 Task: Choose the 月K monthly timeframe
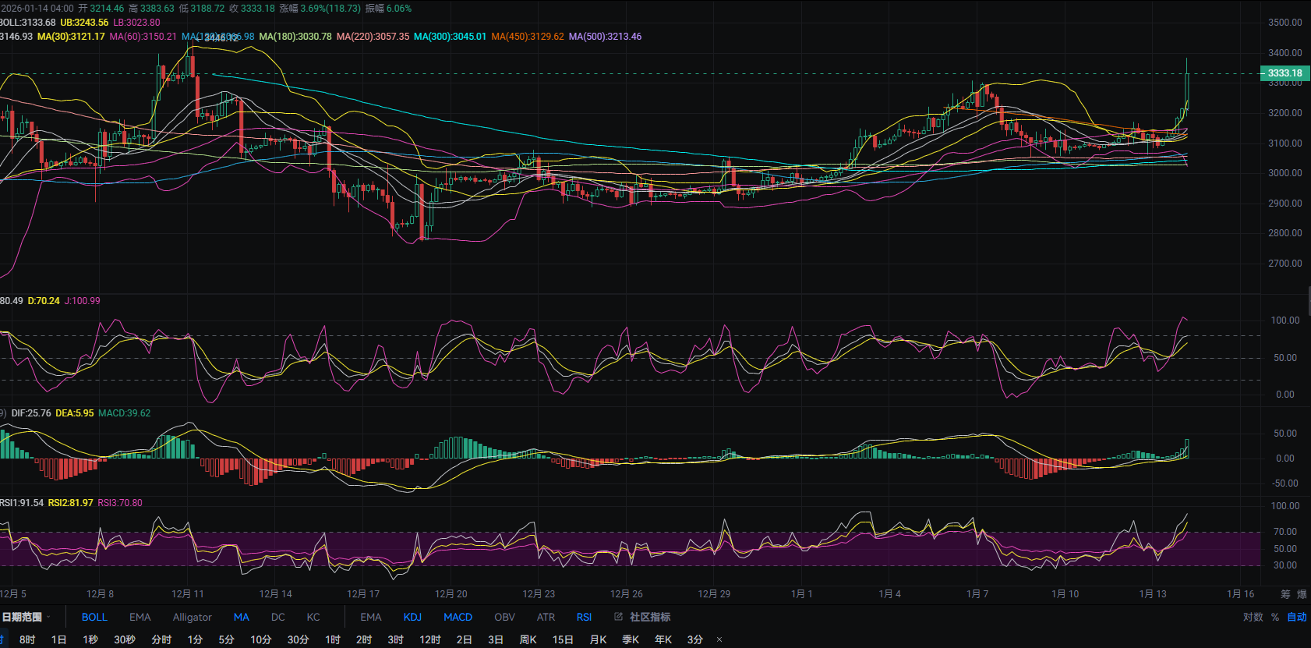click(598, 639)
